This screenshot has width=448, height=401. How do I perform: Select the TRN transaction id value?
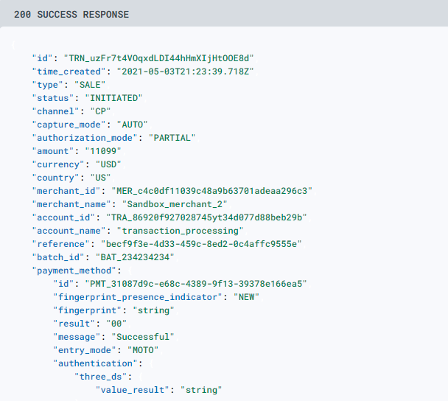point(158,58)
